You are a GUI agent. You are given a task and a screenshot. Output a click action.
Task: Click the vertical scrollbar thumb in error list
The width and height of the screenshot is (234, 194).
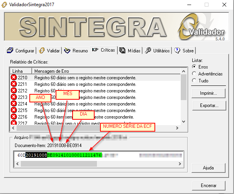[183, 87]
